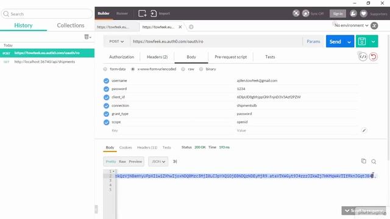Viewport: 390px width, 219px height.
Task: Click the heart Supporters icon
Action: click(x=363, y=13)
